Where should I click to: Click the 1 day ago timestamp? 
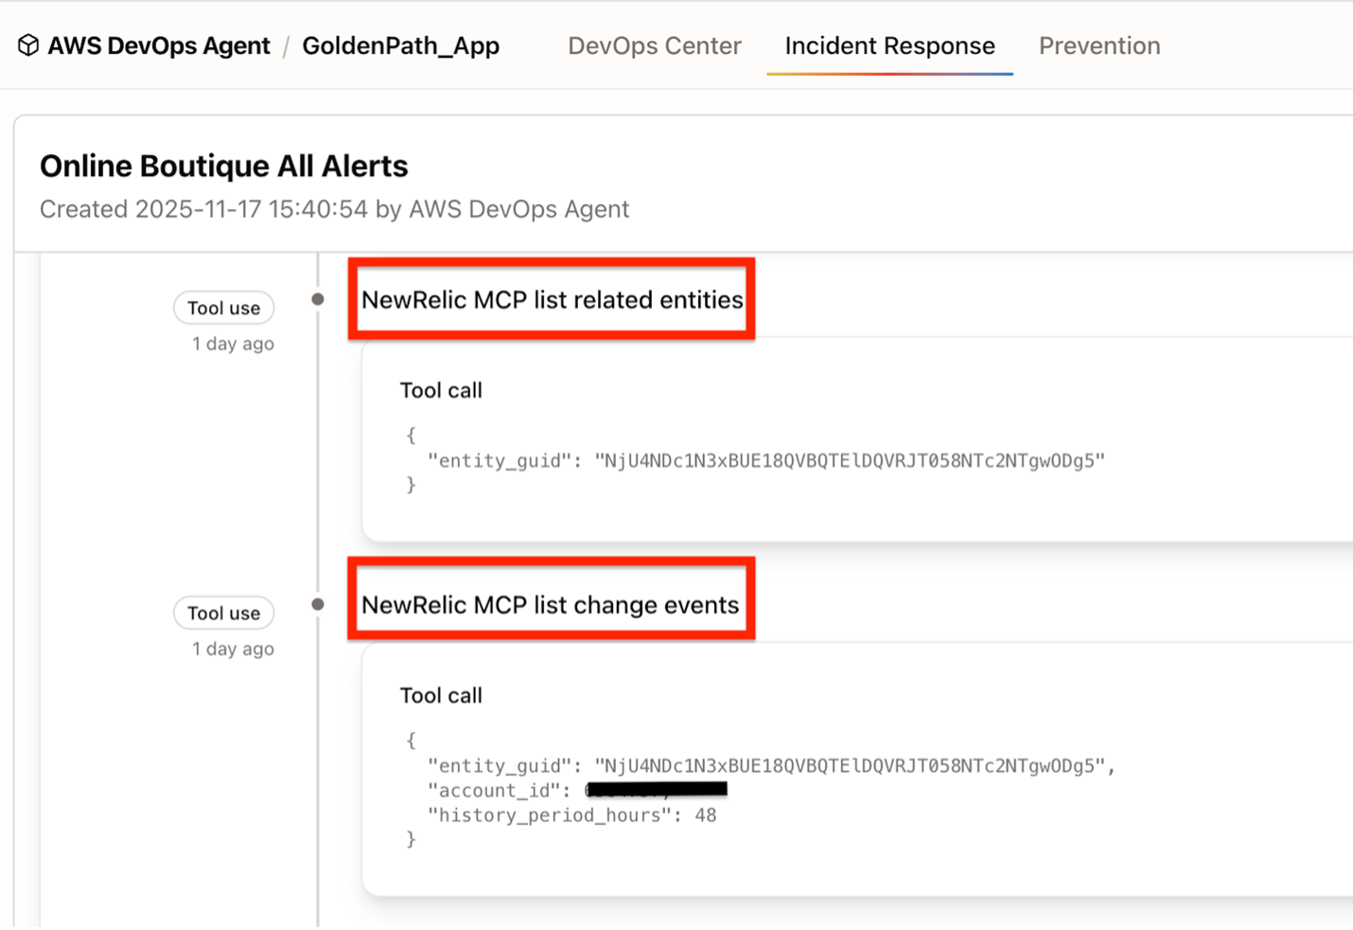tap(232, 343)
